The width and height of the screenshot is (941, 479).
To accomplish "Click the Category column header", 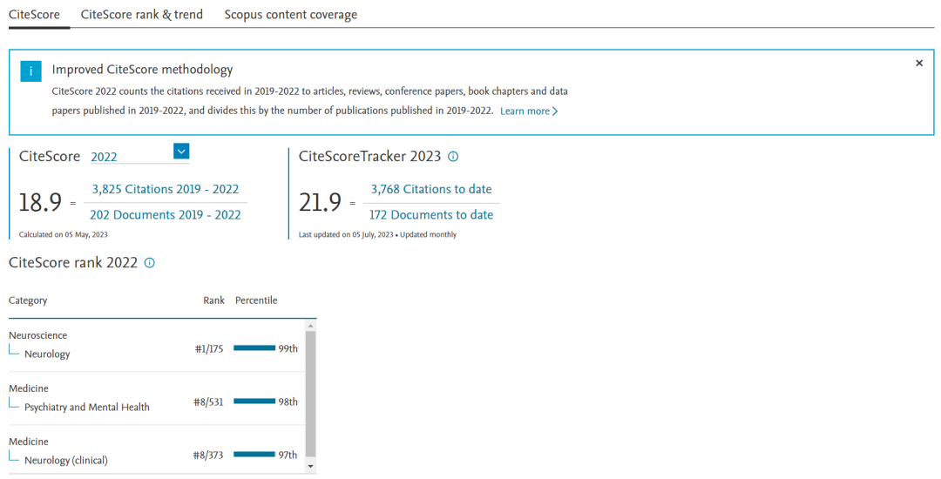I will (28, 300).
